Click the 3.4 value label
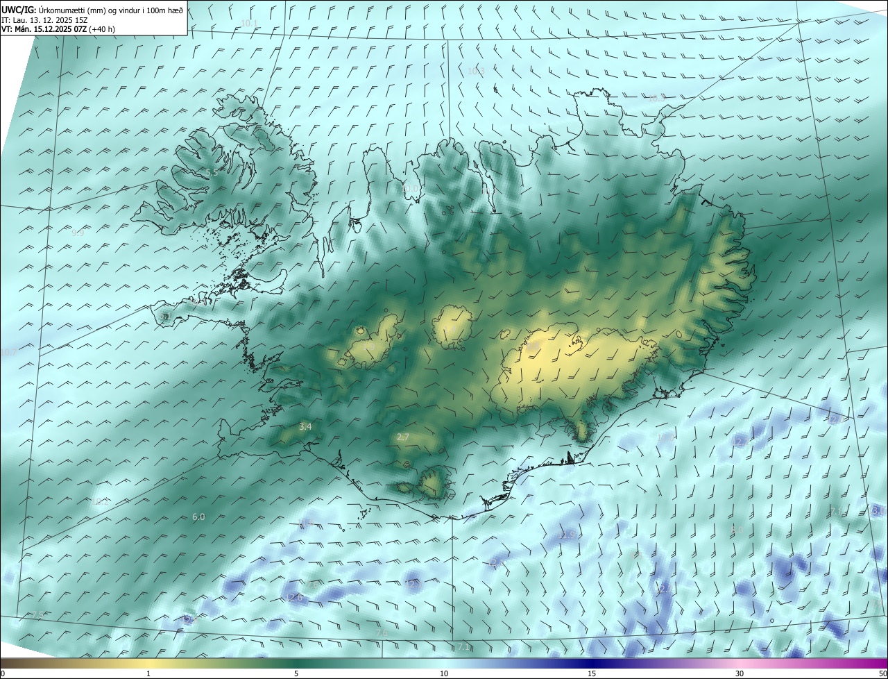Screen dimensions: 888x679 [305, 426]
